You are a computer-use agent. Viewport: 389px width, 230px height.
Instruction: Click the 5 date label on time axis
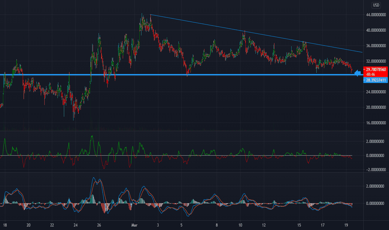(x=181, y=225)
